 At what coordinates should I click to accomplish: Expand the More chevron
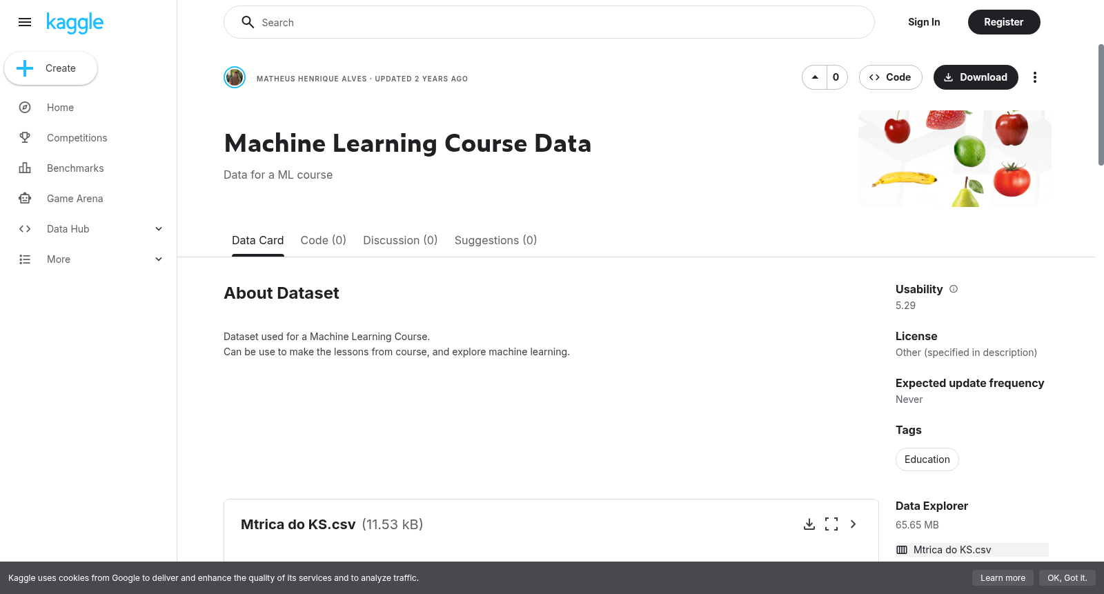(x=159, y=259)
